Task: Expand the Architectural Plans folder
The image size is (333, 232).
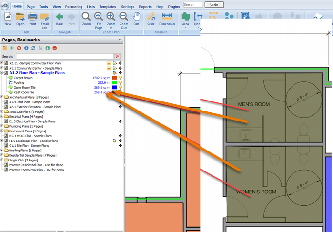Action: (x=2, y=97)
